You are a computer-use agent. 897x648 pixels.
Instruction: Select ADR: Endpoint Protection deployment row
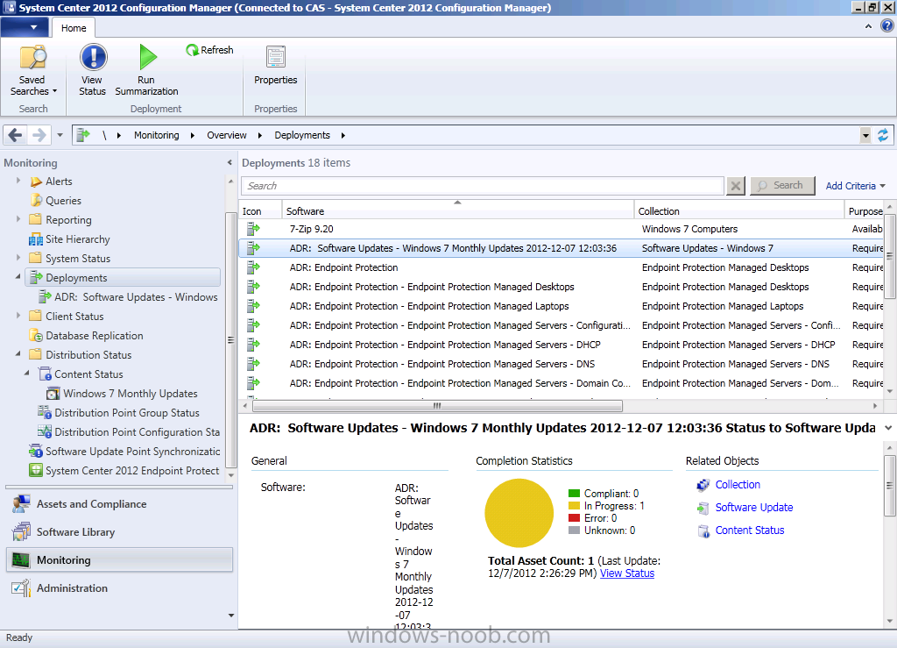point(561,267)
